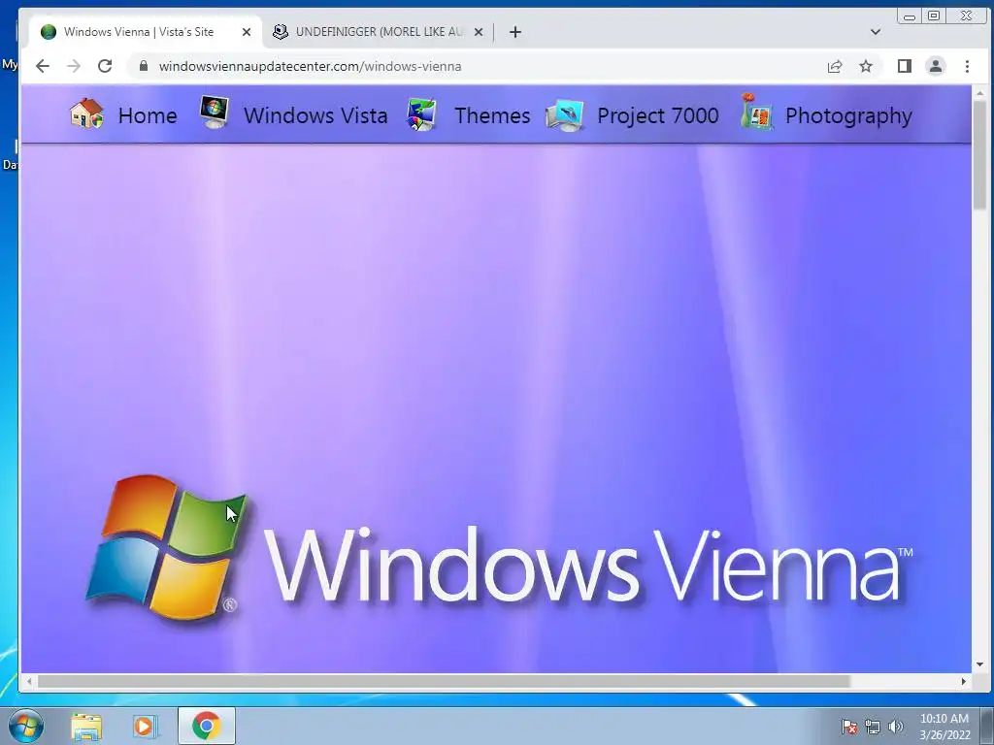Click the browser forward arrow

click(74, 66)
